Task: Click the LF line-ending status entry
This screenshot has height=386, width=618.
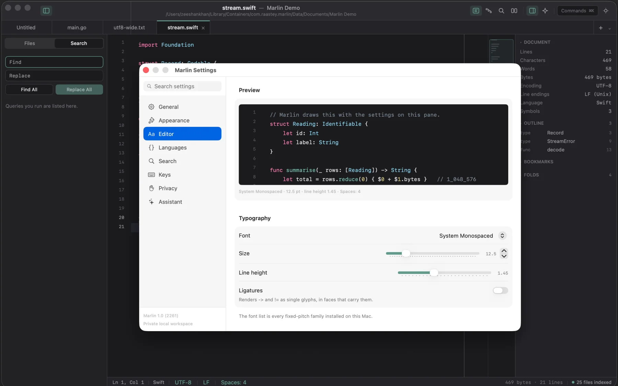Action: pos(206,382)
